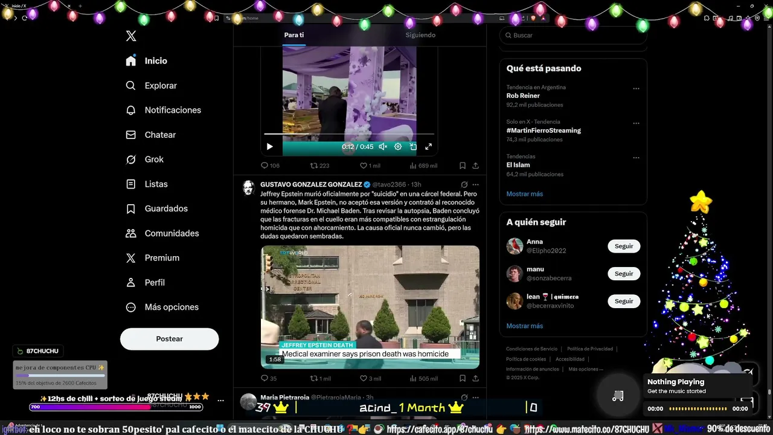Expand video to fullscreen
773x435 pixels.
pos(429,146)
